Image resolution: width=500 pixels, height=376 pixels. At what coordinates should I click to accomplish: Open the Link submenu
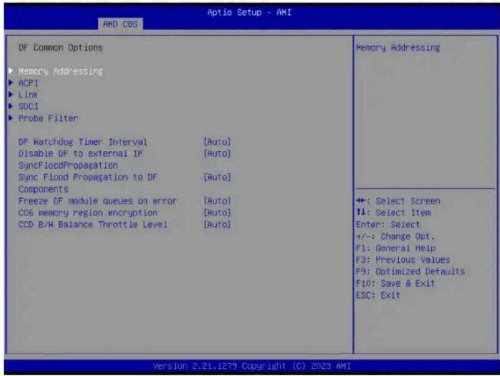pos(28,95)
